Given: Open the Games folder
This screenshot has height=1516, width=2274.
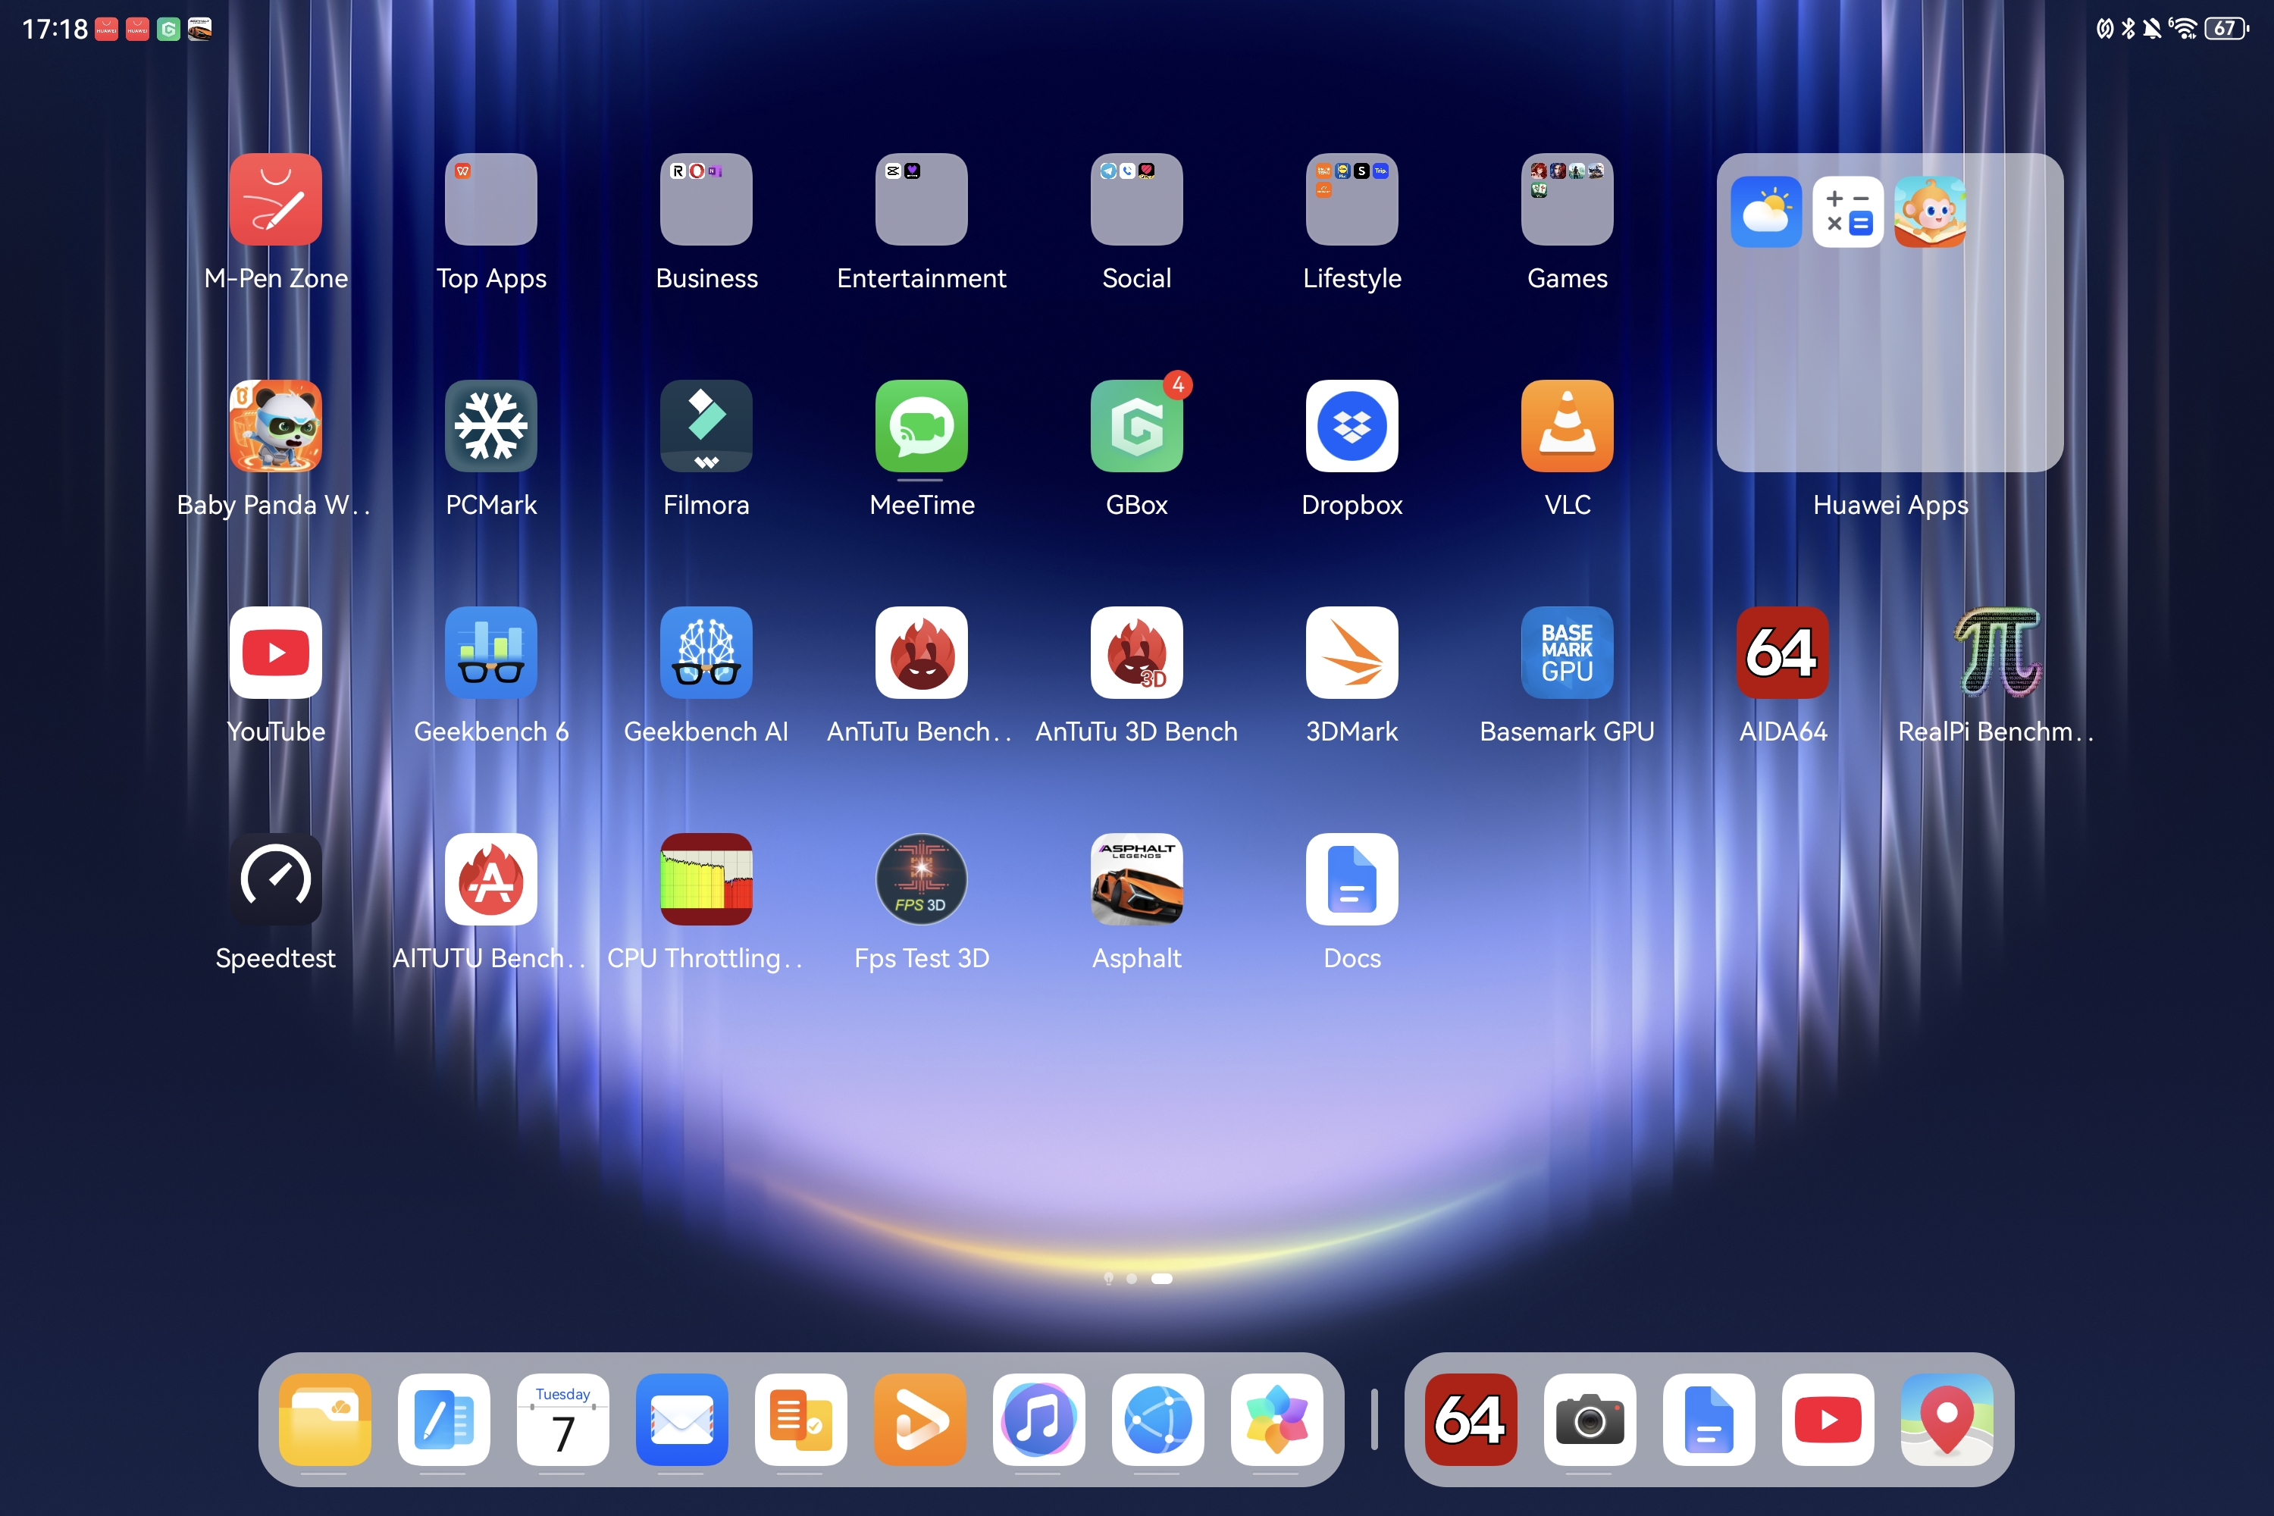Looking at the screenshot, I should click(1568, 199).
